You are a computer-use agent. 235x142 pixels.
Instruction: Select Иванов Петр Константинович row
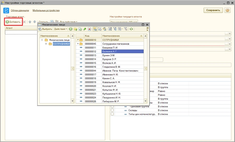click(x=110, y=70)
